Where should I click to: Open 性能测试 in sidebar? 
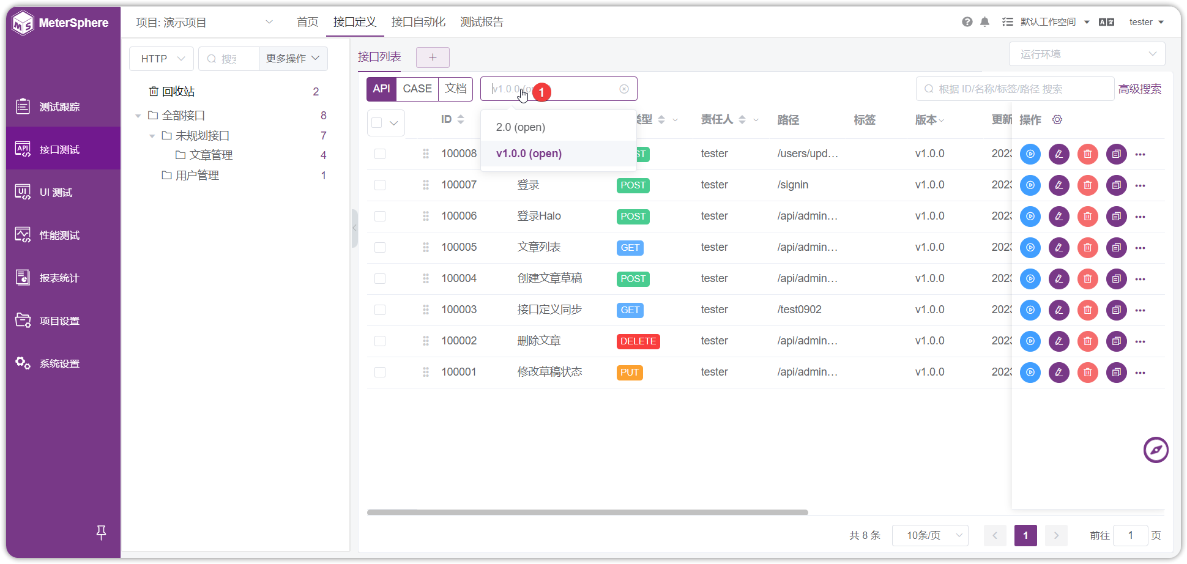63,236
